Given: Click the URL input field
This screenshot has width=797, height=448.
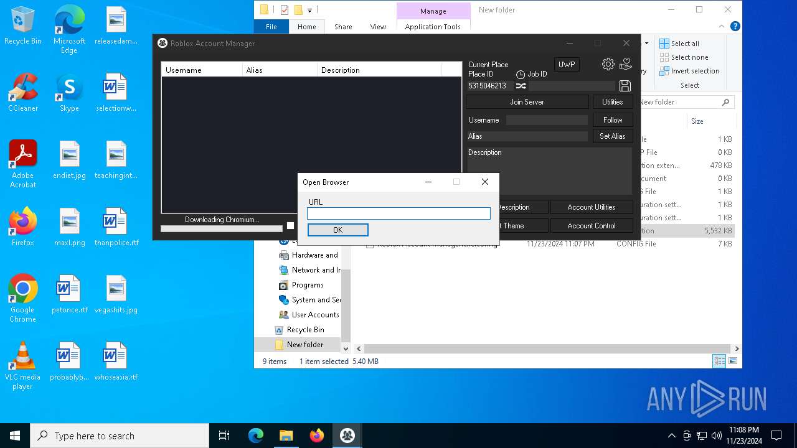Looking at the screenshot, I should tap(398, 213).
